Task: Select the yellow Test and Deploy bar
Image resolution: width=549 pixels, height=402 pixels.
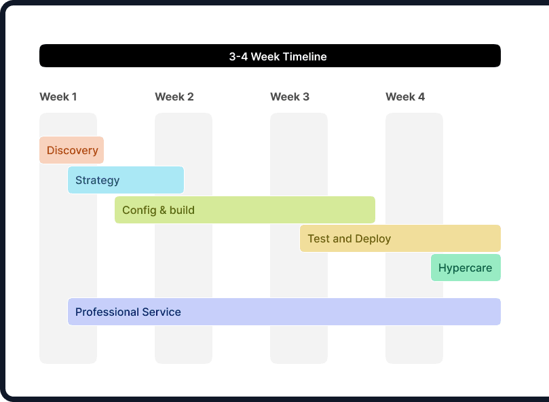Action: point(400,238)
